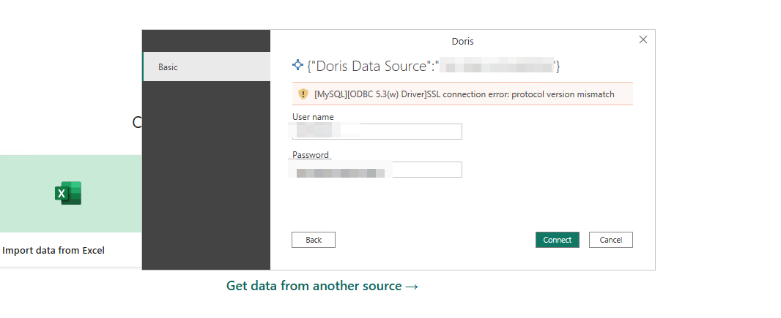Viewport: 781px width, 318px height.
Task: Close the Doris dialog with the X
Action: [x=643, y=39]
